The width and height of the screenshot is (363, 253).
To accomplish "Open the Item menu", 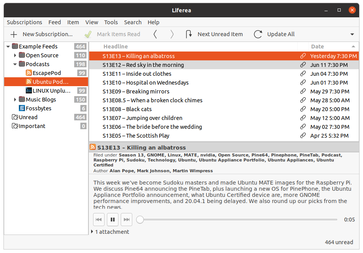I will (x=73, y=22).
